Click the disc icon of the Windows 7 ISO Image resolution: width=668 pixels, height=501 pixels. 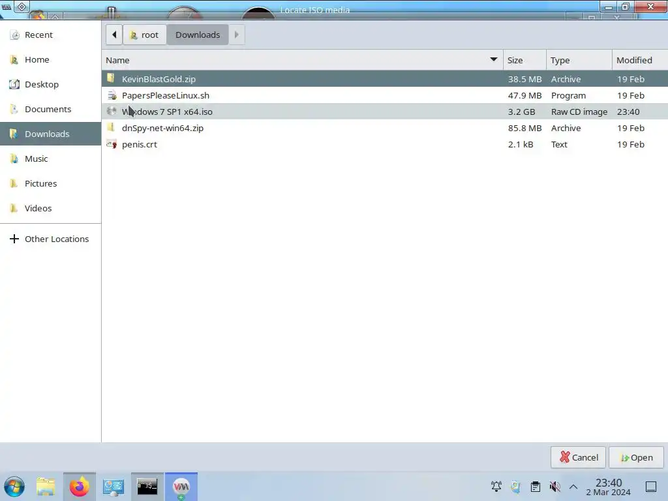pyautogui.click(x=112, y=111)
